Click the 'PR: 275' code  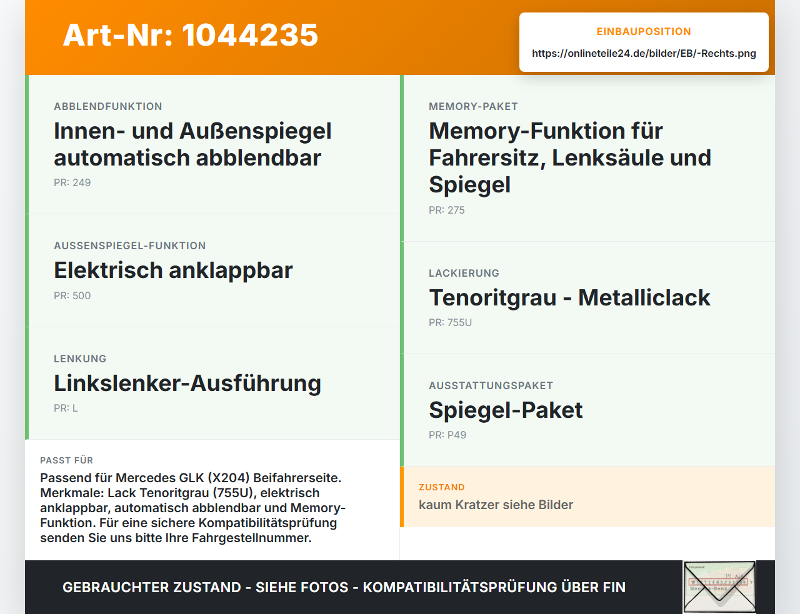tap(447, 210)
